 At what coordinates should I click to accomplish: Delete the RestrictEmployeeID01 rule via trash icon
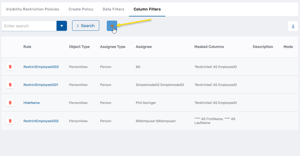click(x=10, y=85)
